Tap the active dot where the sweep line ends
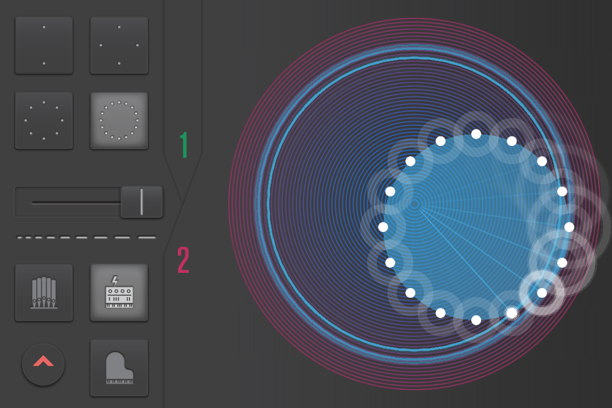The image size is (612, 408). (x=512, y=313)
